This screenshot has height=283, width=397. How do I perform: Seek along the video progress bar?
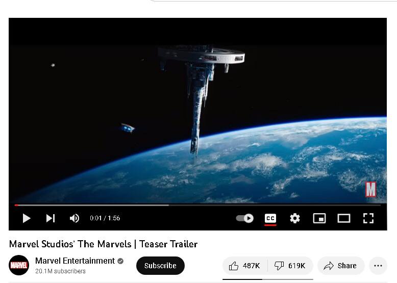[197, 205]
